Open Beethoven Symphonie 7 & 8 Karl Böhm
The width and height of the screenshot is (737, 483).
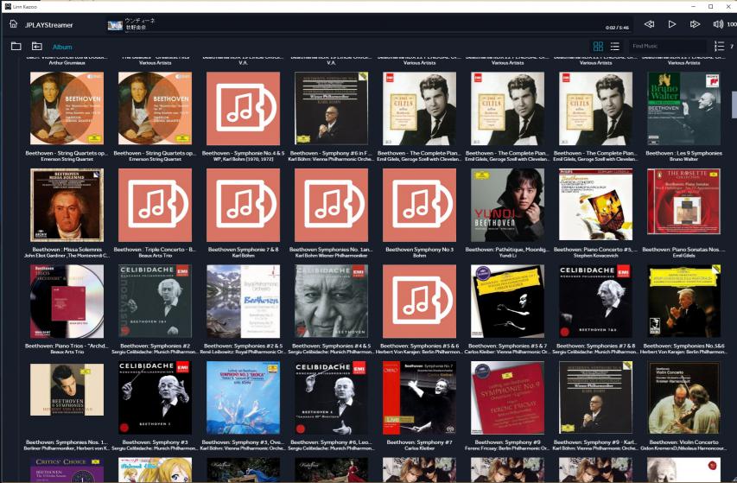(243, 205)
